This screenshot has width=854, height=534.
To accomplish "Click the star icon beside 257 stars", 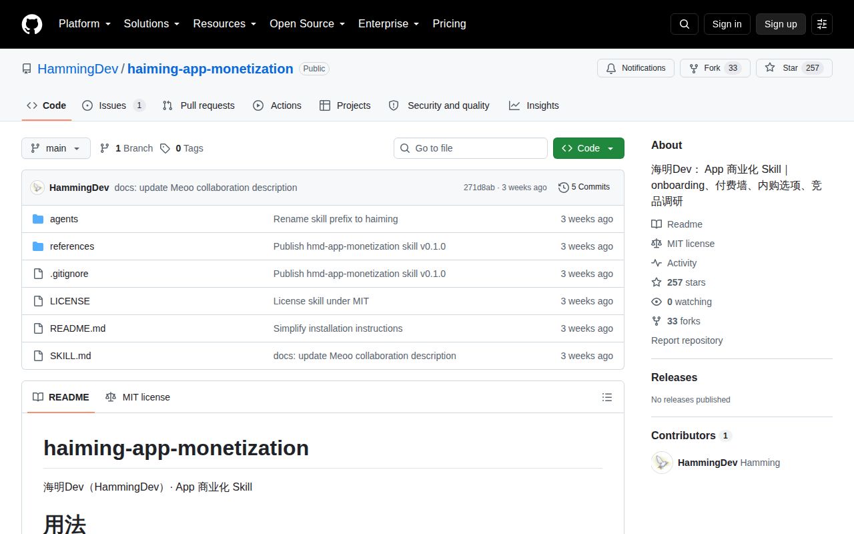I will [657, 282].
